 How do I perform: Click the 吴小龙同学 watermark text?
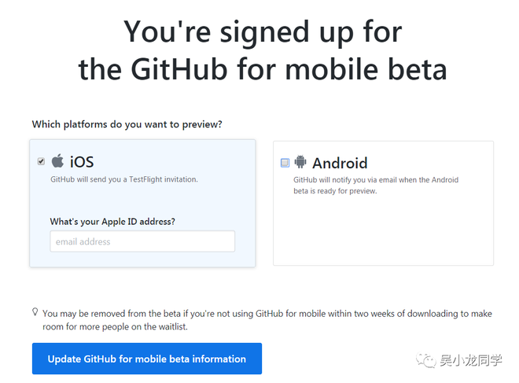coord(472,359)
